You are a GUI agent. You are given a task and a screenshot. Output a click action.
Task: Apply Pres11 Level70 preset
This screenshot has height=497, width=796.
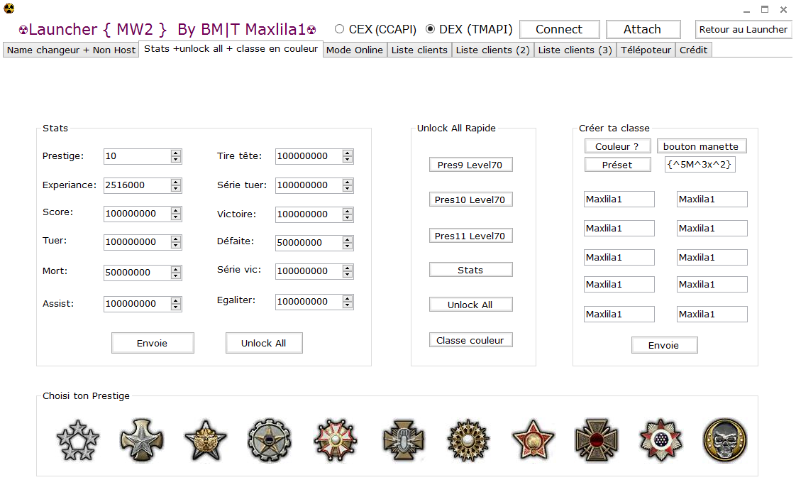click(x=470, y=236)
